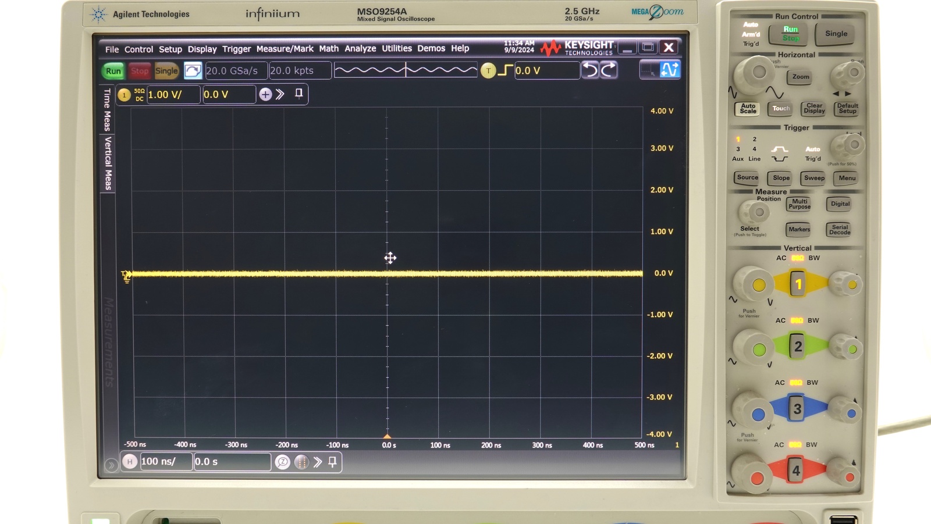Push the Markers key
931x524 pixels.
coord(799,230)
